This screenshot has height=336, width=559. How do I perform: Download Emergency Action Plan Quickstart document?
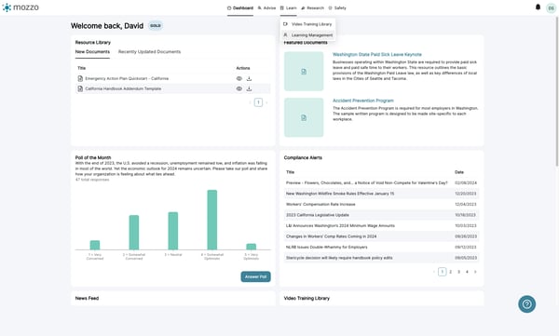(249, 78)
